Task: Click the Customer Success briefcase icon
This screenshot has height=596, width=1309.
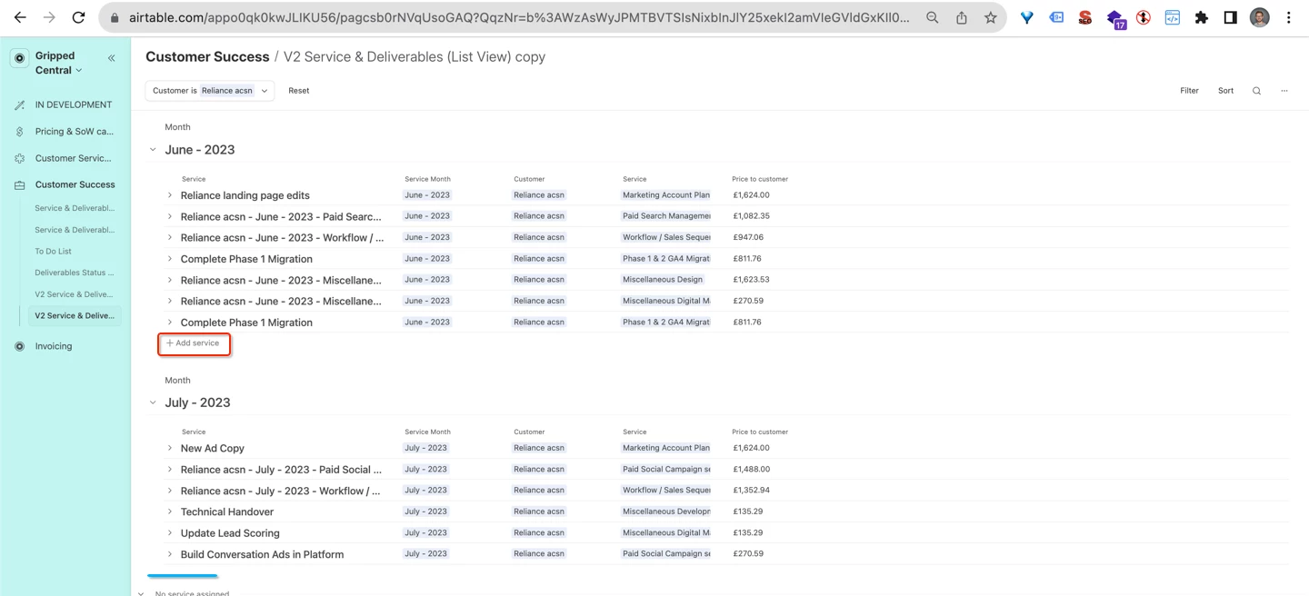Action: [19, 184]
